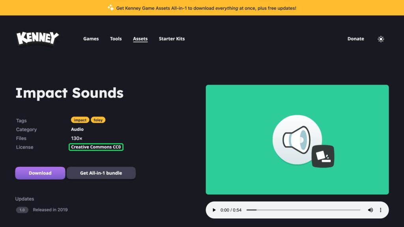Click the 1.0 version badge
This screenshot has height=227, width=404.
tap(22, 210)
